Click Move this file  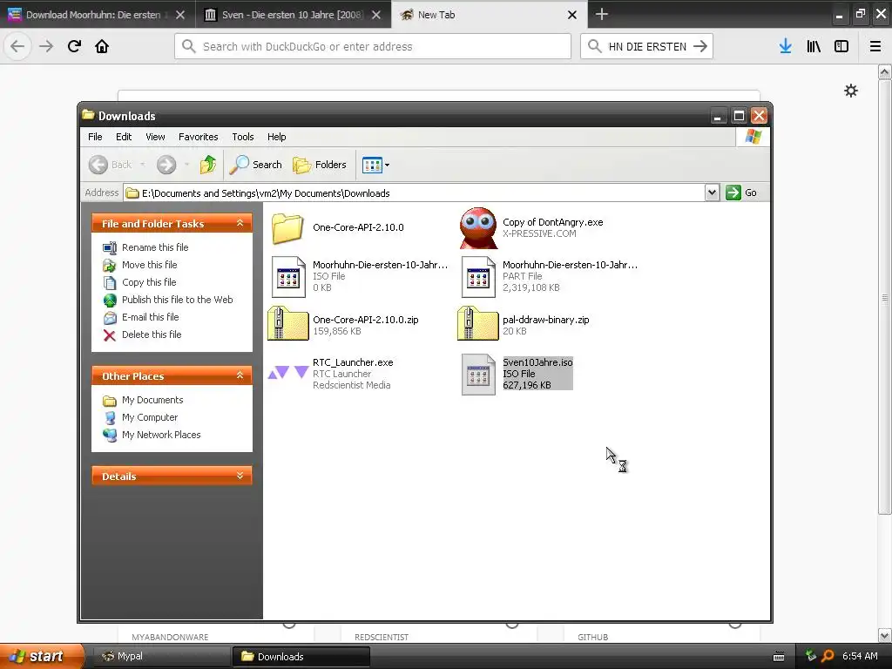click(x=149, y=265)
